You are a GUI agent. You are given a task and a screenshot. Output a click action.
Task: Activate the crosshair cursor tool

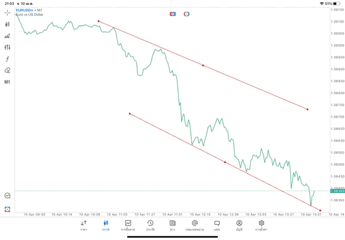pyautogui.click(x=8, y=12)
